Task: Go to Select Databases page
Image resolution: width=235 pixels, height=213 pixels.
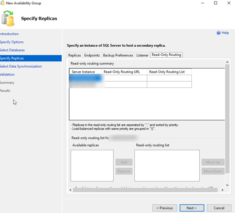Action: click(12, 50)
